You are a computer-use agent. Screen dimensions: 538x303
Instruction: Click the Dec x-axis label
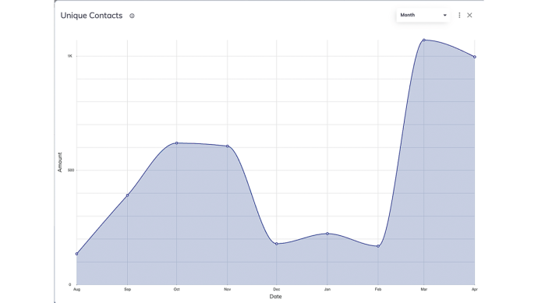(277, 289)
